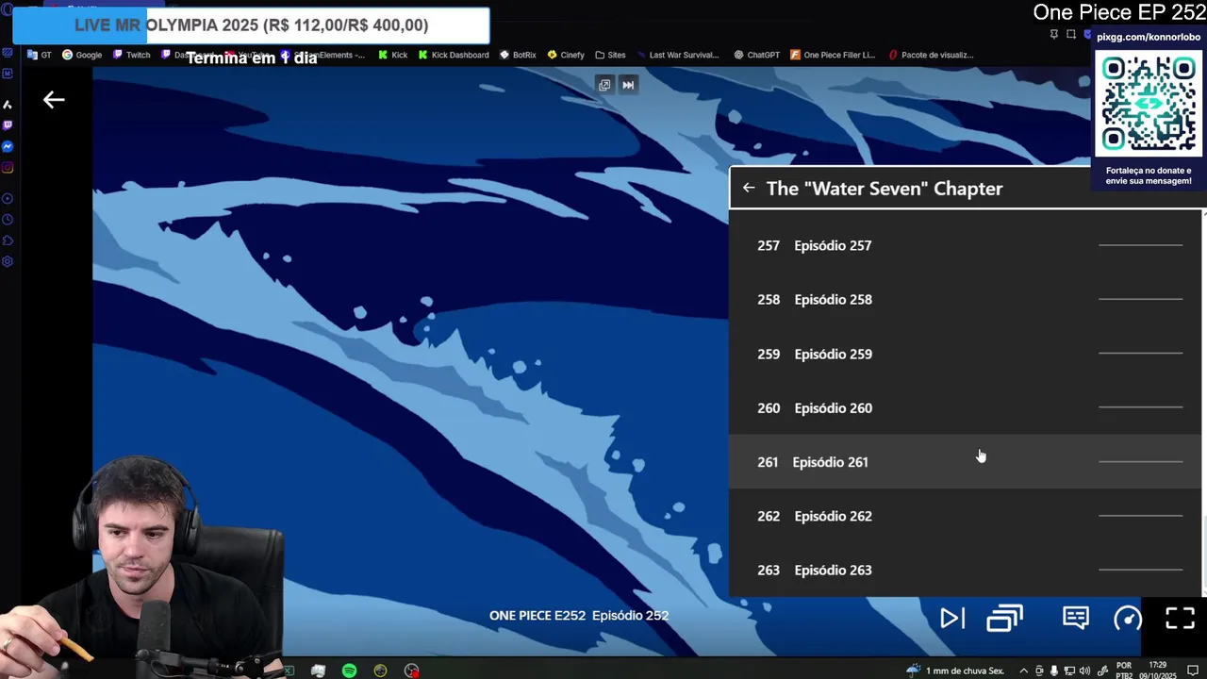Open history clock in the sidebar

coord(8,220)
